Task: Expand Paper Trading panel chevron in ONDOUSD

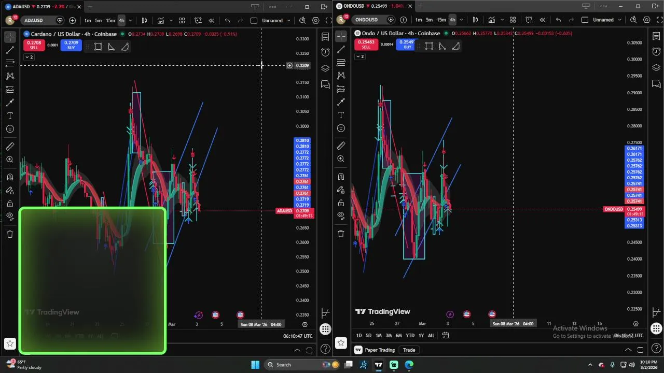Action: pos(628,350)
